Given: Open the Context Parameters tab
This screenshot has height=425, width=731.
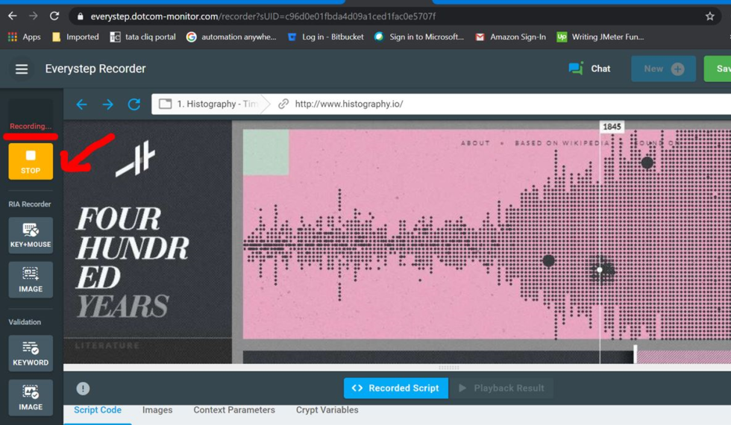Looking at the screenshot, I should coord(234,410).
